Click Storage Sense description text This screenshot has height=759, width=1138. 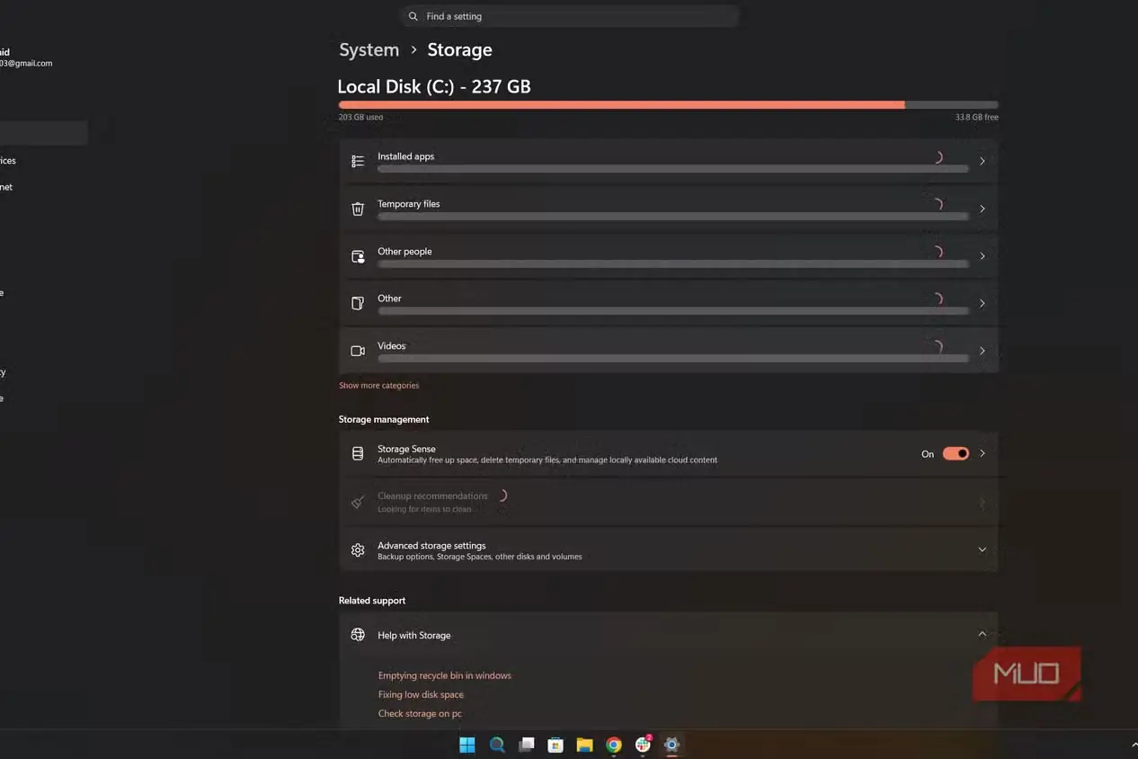click(x=547, y=460)
